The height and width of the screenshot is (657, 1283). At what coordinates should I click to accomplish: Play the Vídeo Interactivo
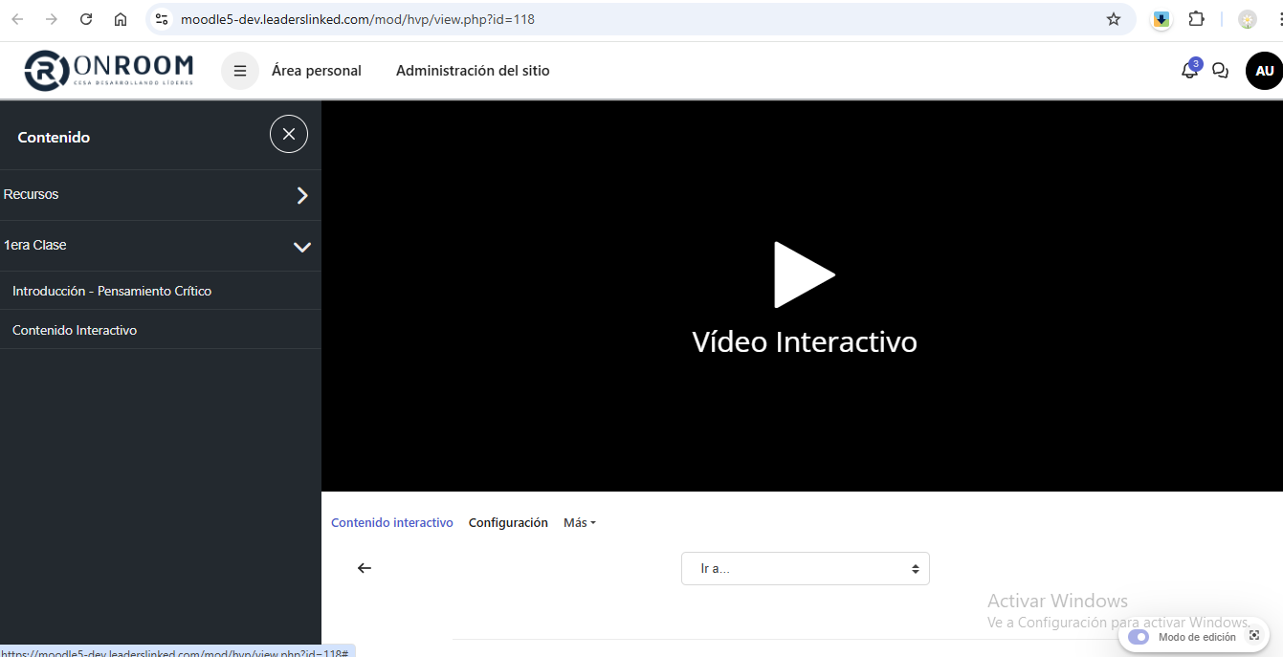tap(804, 275)
